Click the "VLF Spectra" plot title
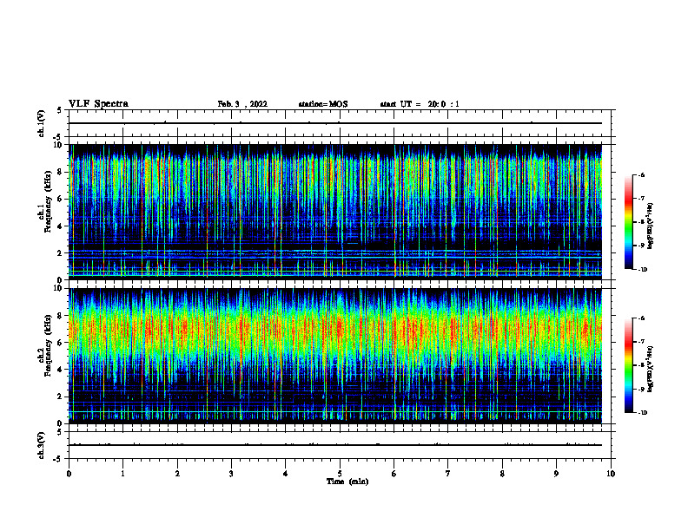The height and width of the screenshot is (531, 688). (98, 104)
